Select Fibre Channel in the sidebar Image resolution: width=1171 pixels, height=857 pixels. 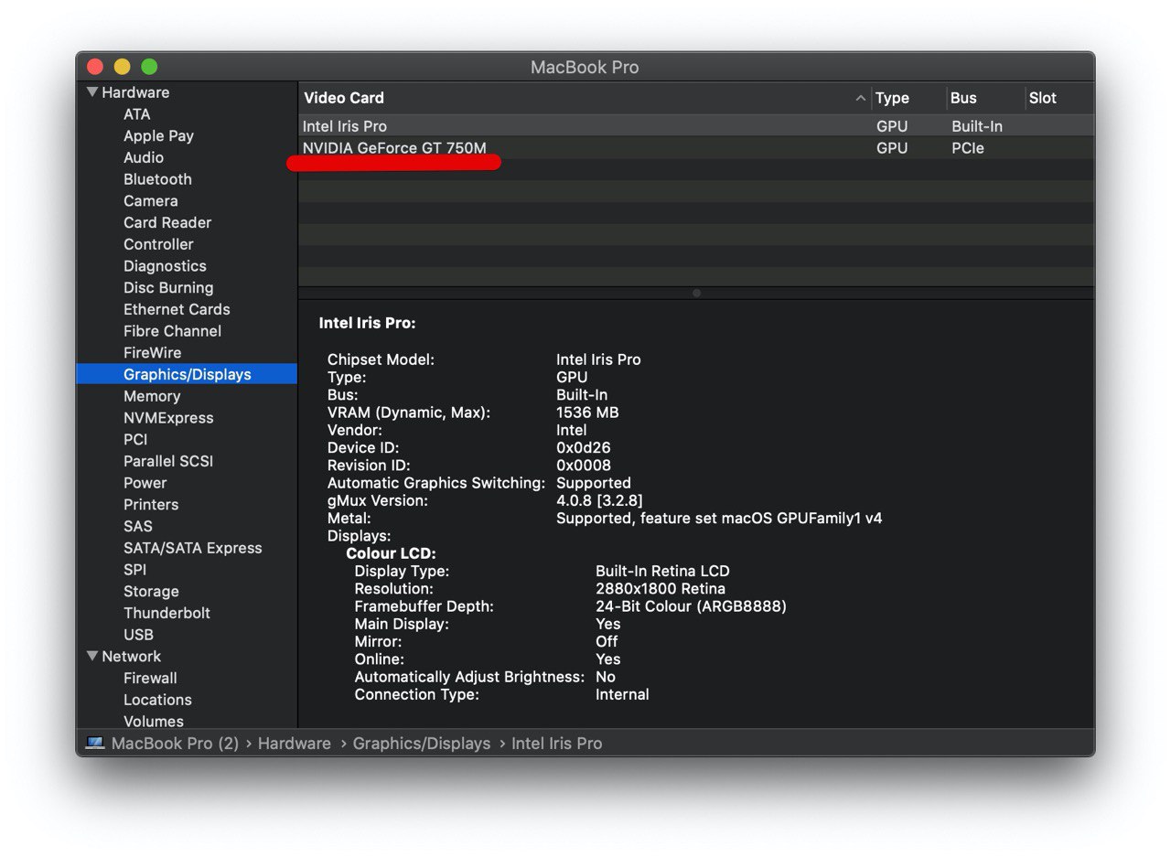[x=172, y=331]
